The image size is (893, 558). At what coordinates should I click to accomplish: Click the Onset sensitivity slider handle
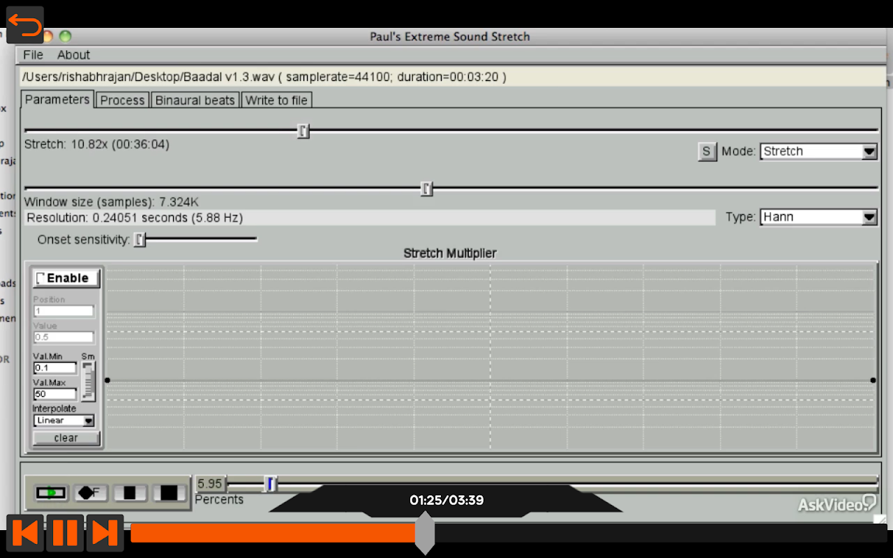point(140,239)
